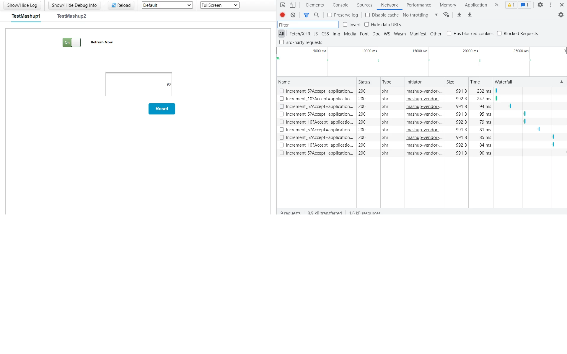Viewport: 567px width, 354px height.
Task: Click the inspect element picker icon
Action: (283, 5)
